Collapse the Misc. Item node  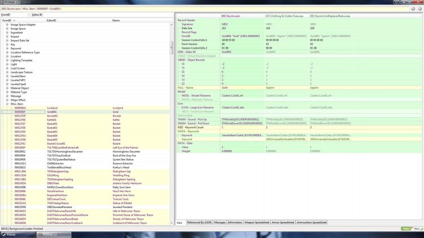click(x=7, y=104)
